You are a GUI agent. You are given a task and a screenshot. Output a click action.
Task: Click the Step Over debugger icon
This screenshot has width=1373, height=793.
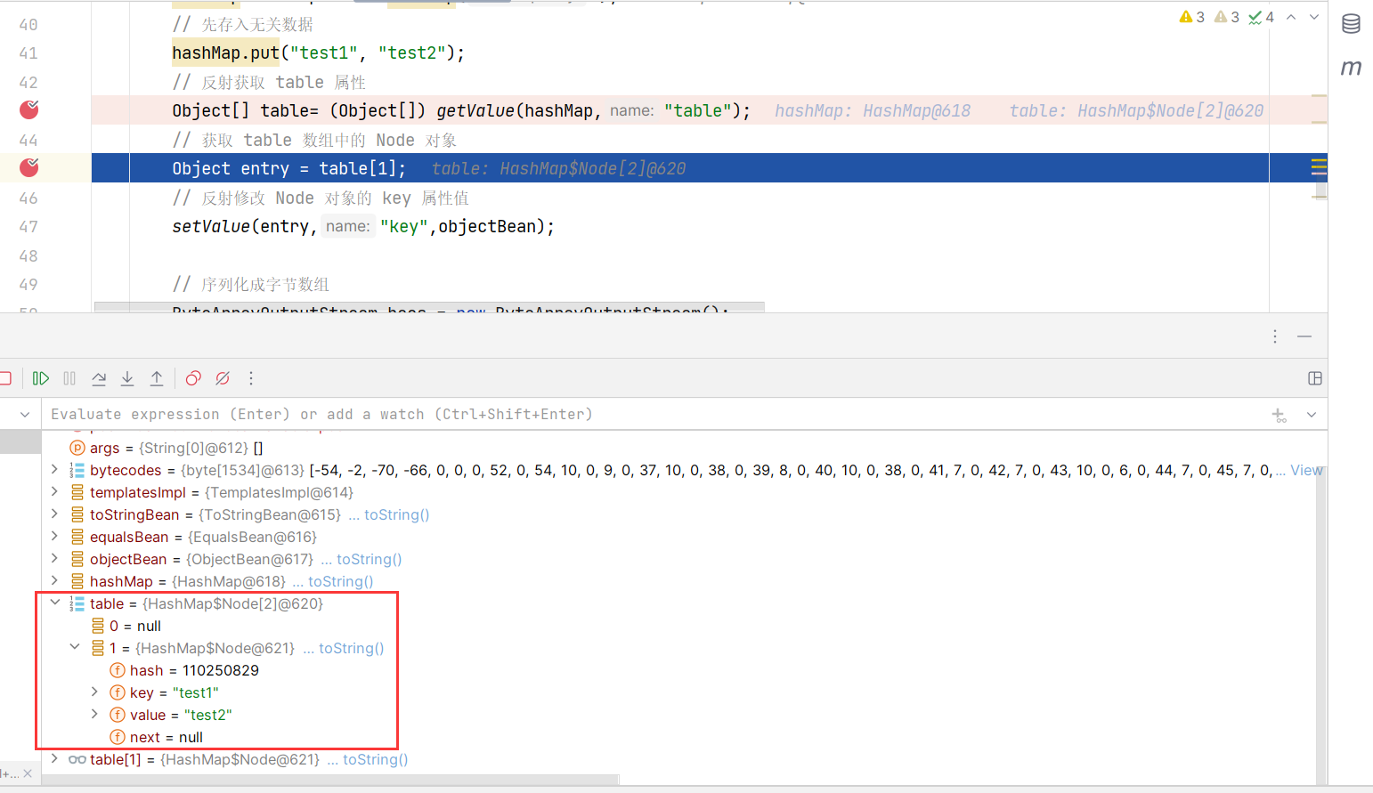tap(99, 378)
